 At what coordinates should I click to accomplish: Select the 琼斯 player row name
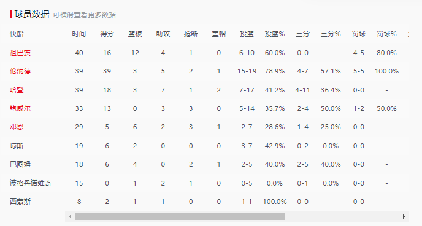pyautogui.click(x=17, y=146)
